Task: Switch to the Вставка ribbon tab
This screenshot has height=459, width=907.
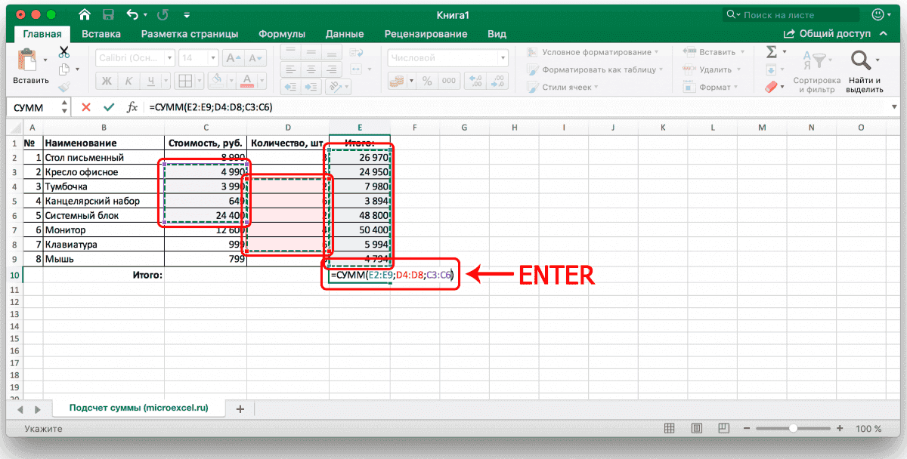Action: tap(101, 34)
